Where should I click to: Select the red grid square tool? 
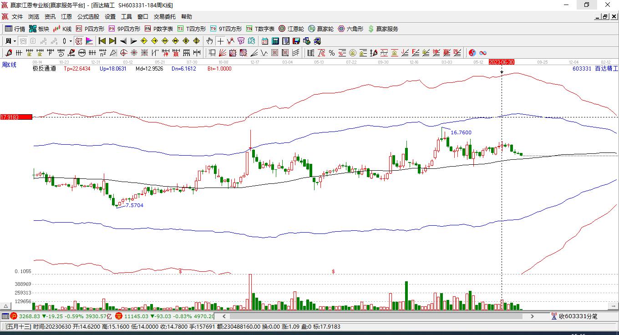275,53
